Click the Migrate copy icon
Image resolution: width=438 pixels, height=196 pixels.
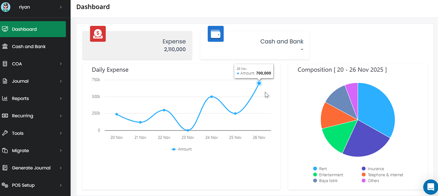tap(5, 150)
